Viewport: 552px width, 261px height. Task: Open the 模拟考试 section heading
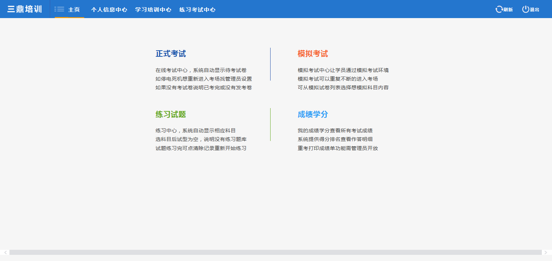pyautogui.click(x=313, y=54)
